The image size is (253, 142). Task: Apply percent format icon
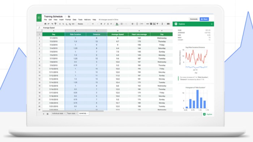[x=63, y=24]
